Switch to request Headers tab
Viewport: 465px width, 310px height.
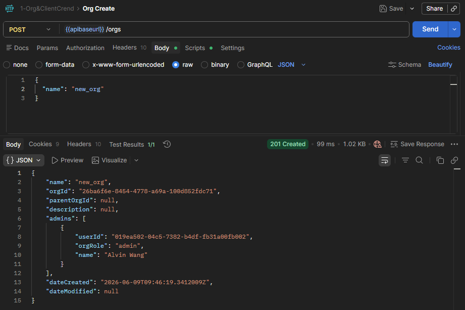coord(129,48)
